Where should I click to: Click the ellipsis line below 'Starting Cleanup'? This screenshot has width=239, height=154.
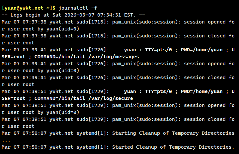tap(6, 140)
